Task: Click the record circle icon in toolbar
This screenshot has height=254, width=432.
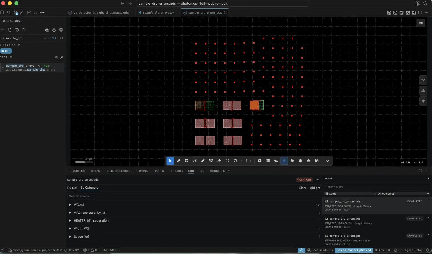Action: click(260, 161)
